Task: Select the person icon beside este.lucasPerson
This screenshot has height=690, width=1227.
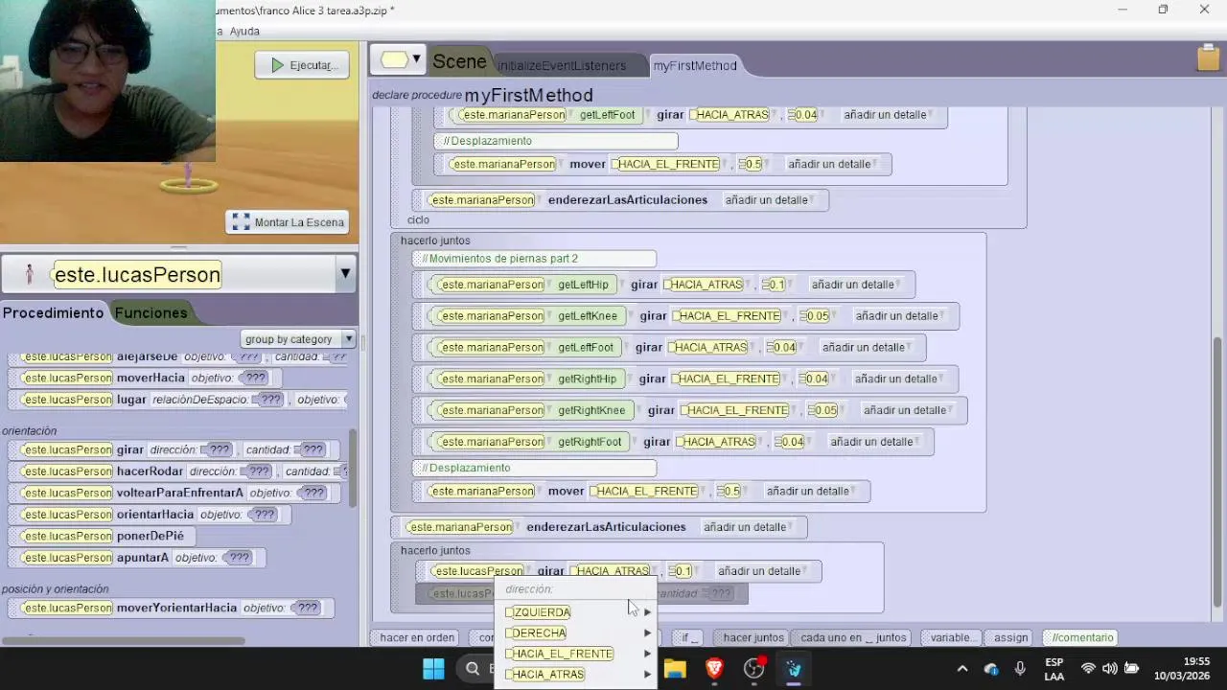Action: coord(29,275)
